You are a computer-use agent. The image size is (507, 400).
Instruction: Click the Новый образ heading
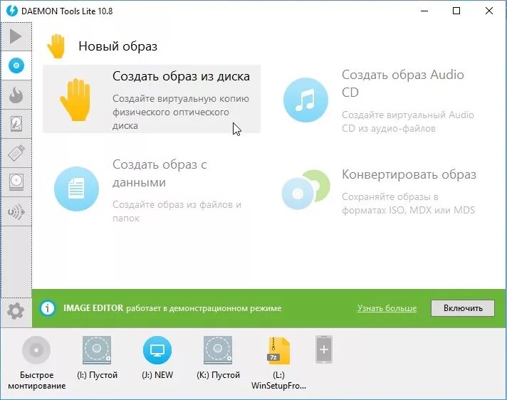pyautogui.click(x=117, y=46)
